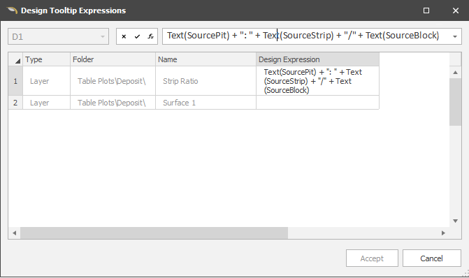This screenshot has height=278, width=469.
Task: Click the horizontal scrollbar right arrow
Action: pos(443,233)
